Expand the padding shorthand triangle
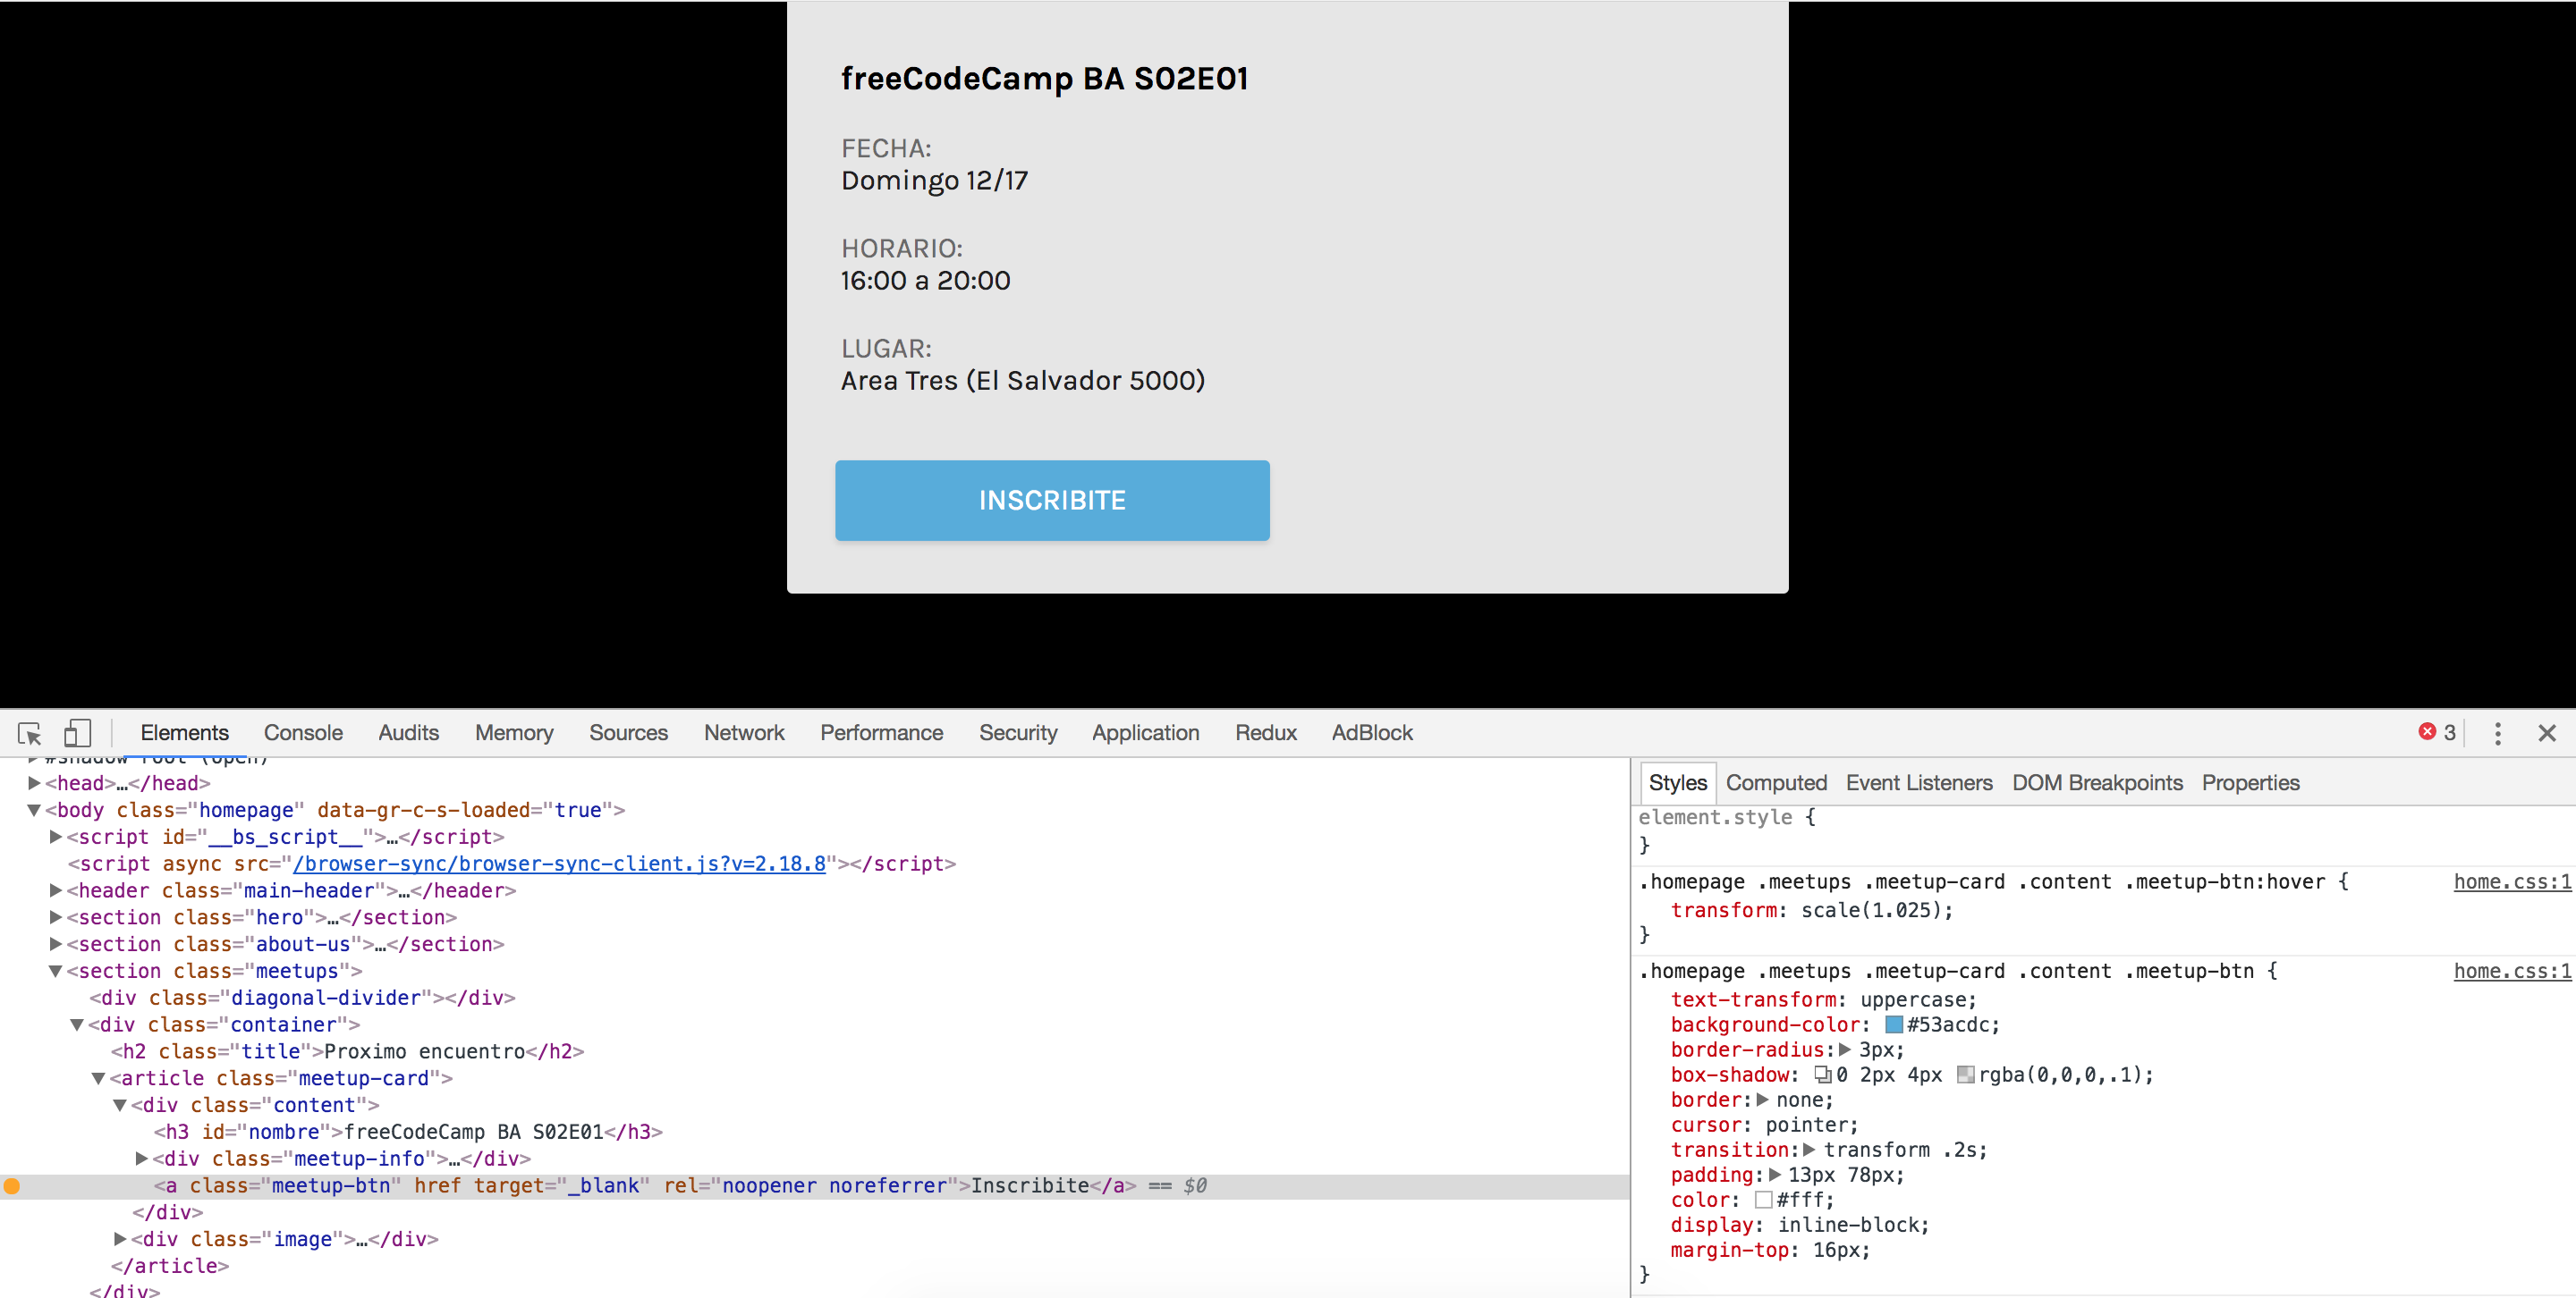Image resolution: width=2576 pixels, height=1298 pixels. pyautogui.click(x=1775, y=1176)
